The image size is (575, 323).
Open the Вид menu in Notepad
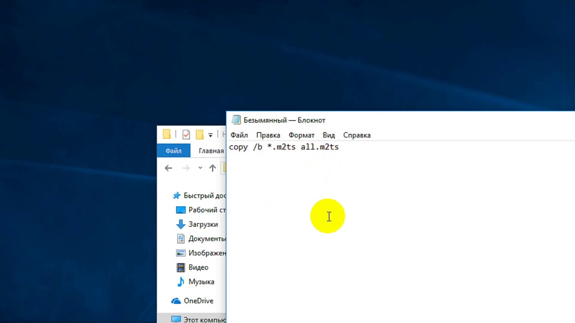tap(329, 135)
